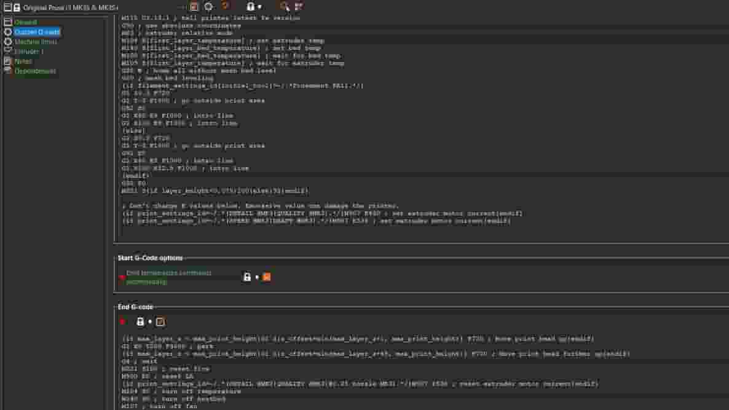Click the M107 turn off fan line
Viewport: 729px width, 410px height.
(x=159, y=406)
